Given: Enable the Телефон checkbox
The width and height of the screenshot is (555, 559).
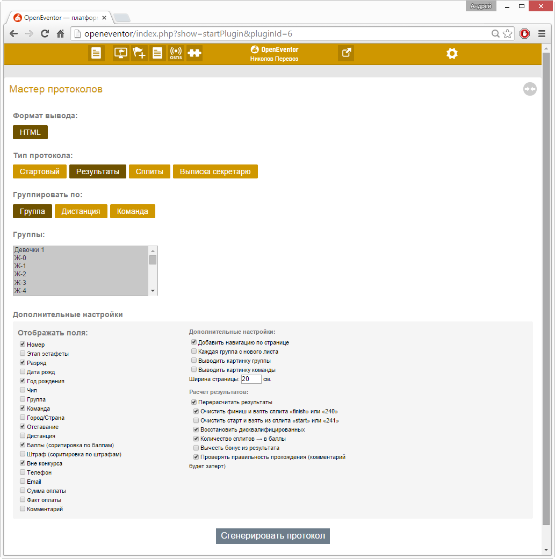Looking at the screenshot, I should [x=23, y=472].
